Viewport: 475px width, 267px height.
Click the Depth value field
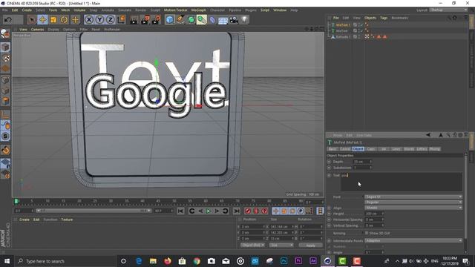361,162
